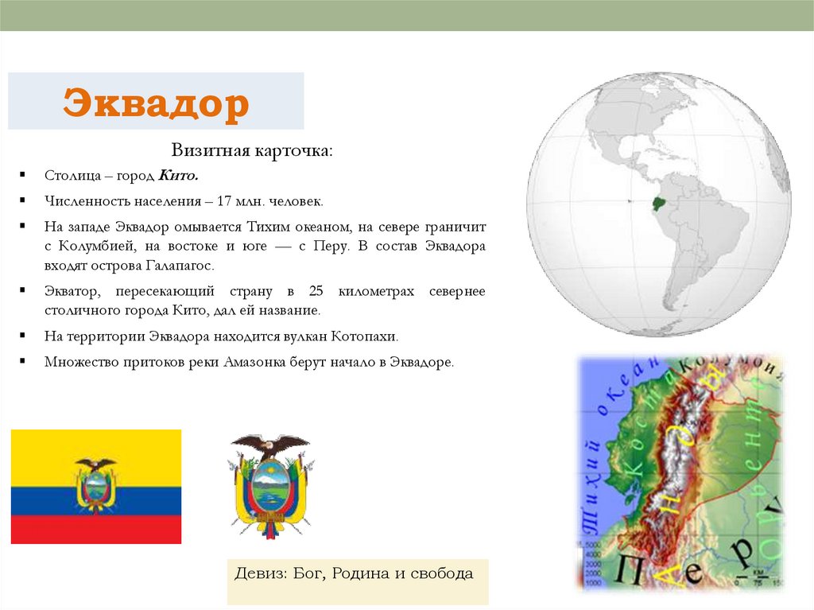Select the line about 'вулкан Котопахи'
814x610 pixels.
[x=221, y=336]
